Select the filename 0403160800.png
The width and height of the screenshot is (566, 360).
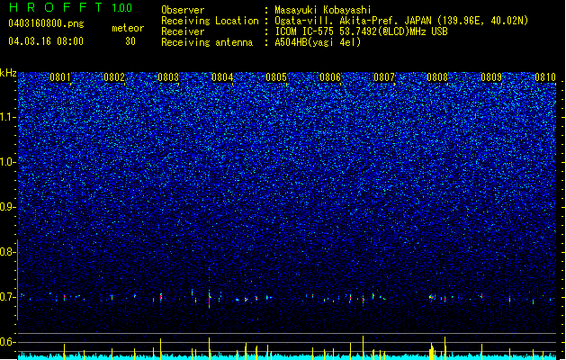[46, 23]
